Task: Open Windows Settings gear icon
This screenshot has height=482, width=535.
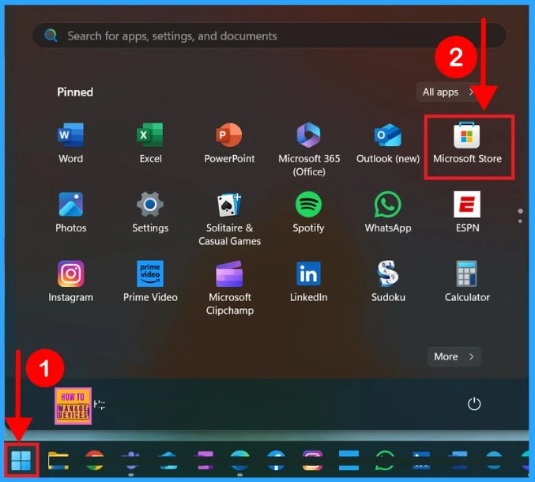Action: [x=150, y=213]
